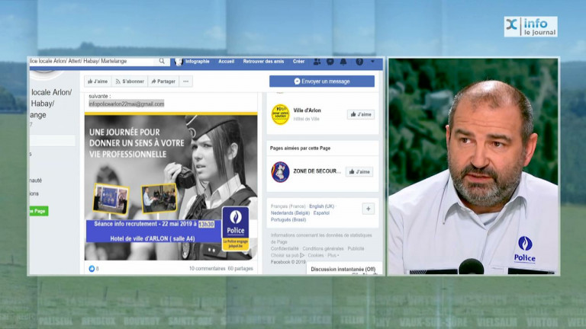Open the Ville d'Arlon page name

[307, 110]
